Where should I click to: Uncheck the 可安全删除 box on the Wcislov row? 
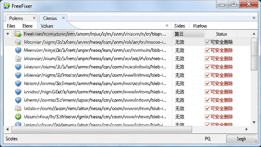pyautogui.click(x=207, y=108)
